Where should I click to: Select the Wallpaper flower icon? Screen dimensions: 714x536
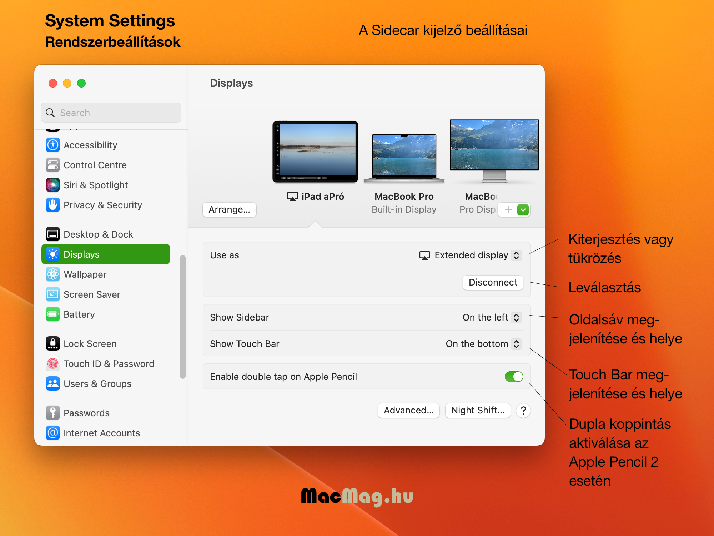53,274
